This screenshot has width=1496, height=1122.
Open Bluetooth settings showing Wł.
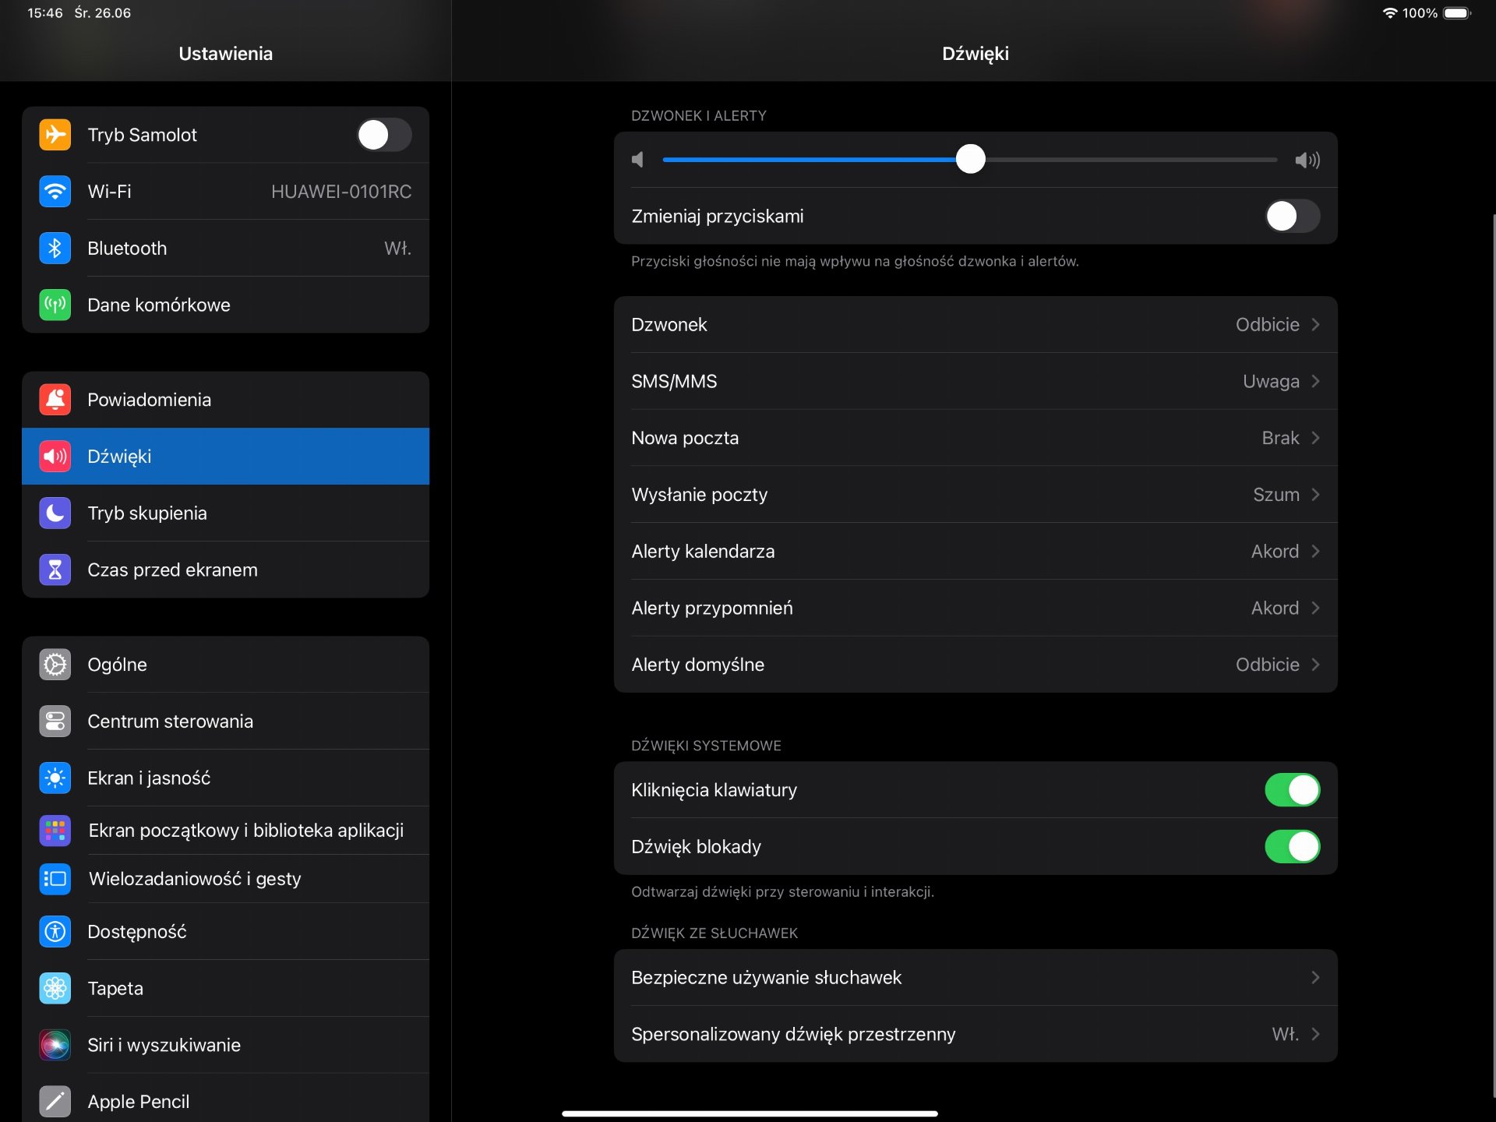point(225,249)
